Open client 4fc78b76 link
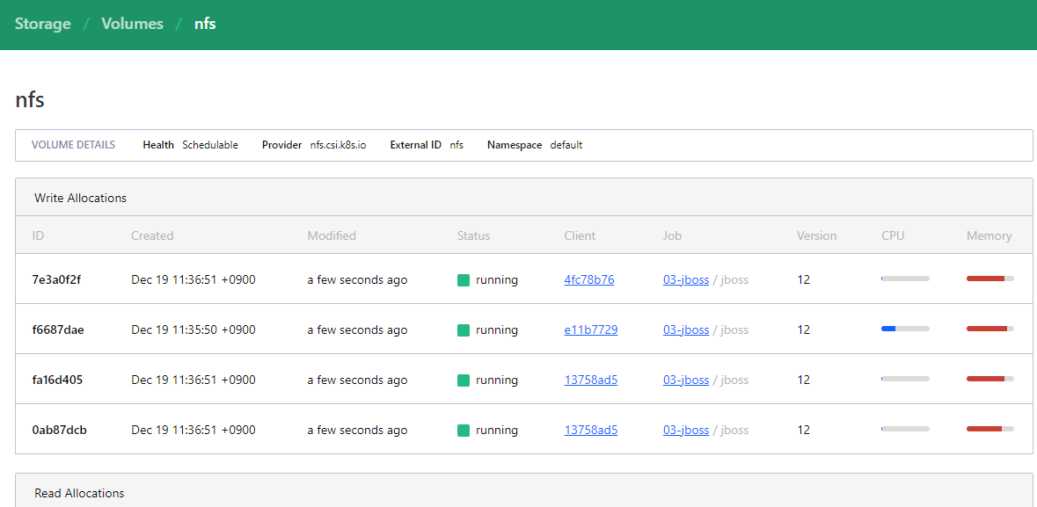Screen dimensions: 1037x507 tap(589, 280)
